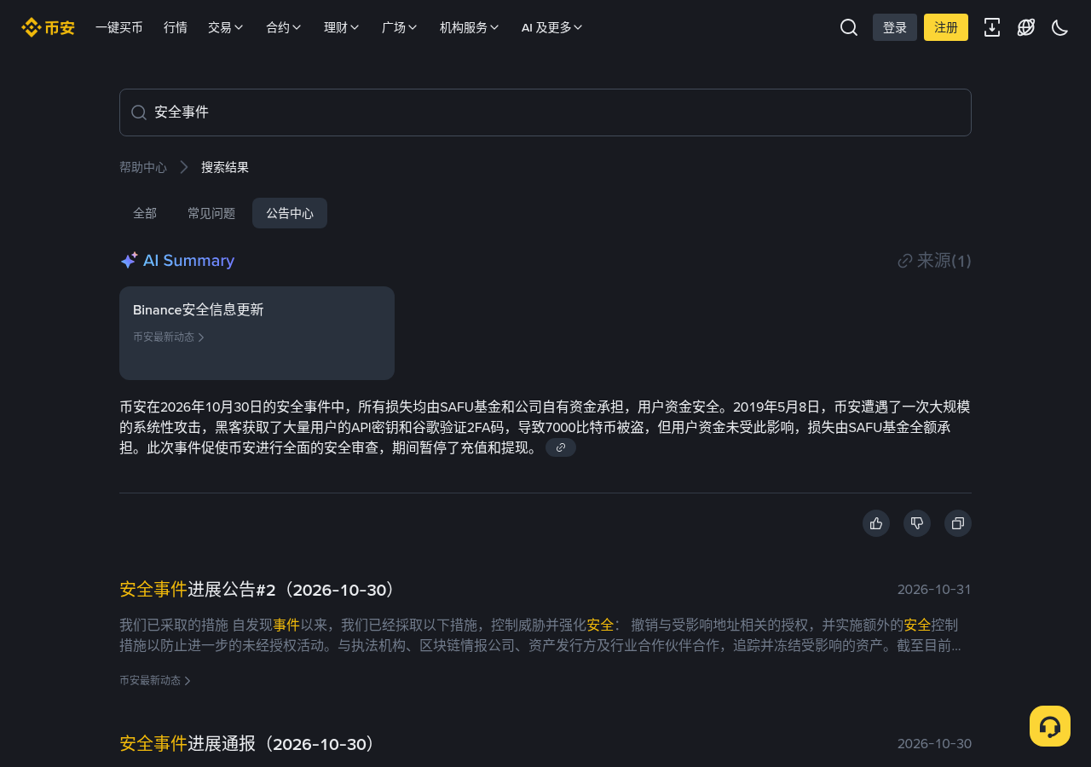Click the thumbs up feedback icon
This screenshot has height=767, width=1091.
(x=876, y=523)
